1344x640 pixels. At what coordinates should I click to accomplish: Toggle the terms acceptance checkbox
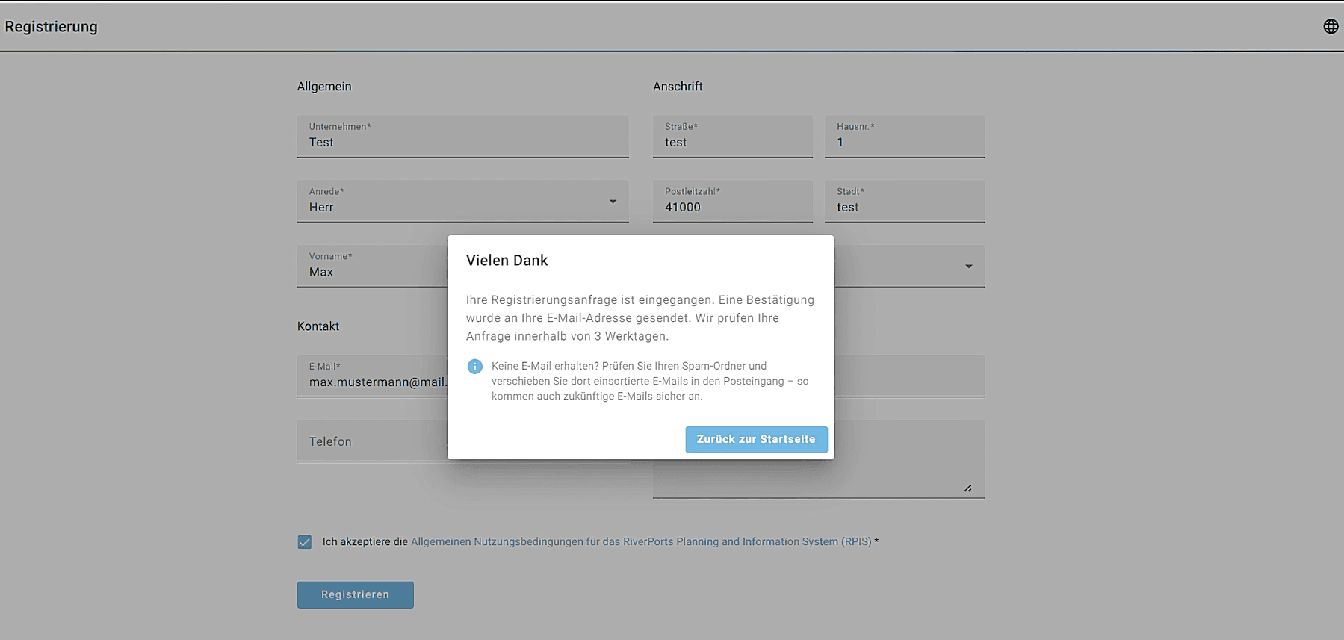(305, 542)
